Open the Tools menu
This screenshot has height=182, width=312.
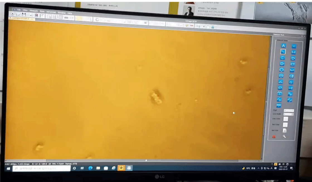pos(42,11)
